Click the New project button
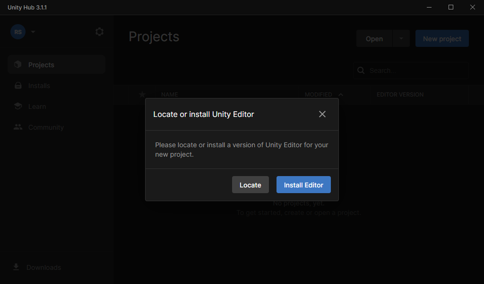Viewport: 484px width, 284px height. click(441, 38)
